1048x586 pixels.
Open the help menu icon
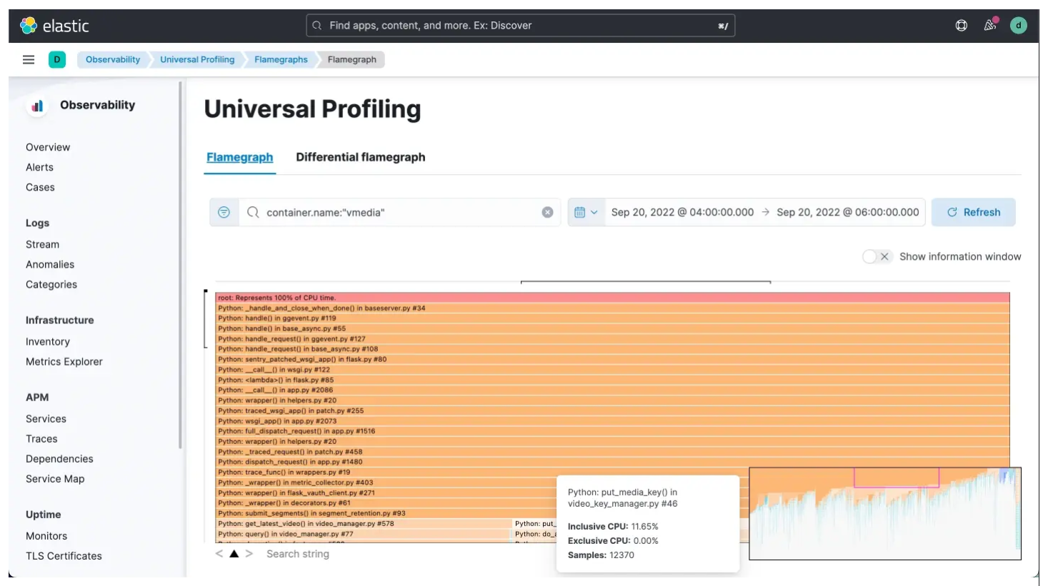pos(962,26)
